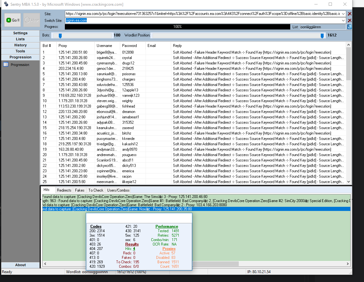Click the 'Results' heading in the stats panel

(x=132, y=244)
